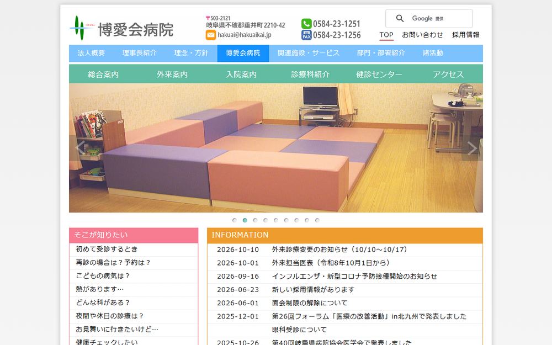
Task: Select the eighth slideshow dot
Action: point(306,220)
